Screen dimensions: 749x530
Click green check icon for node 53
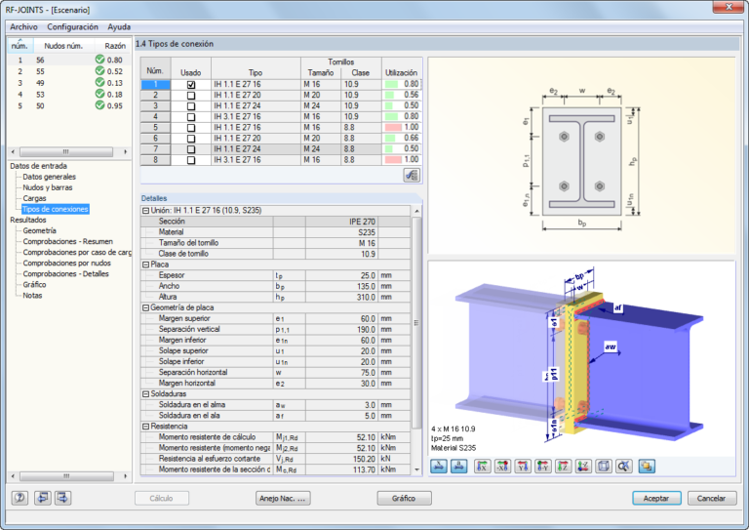click(x=99, y=94)
